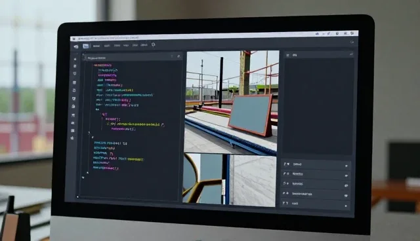Open the blue folder icon in top toolbar
The height and width of the screenshot is (241, 420).
pyautogui.click(x=86, y=46)
